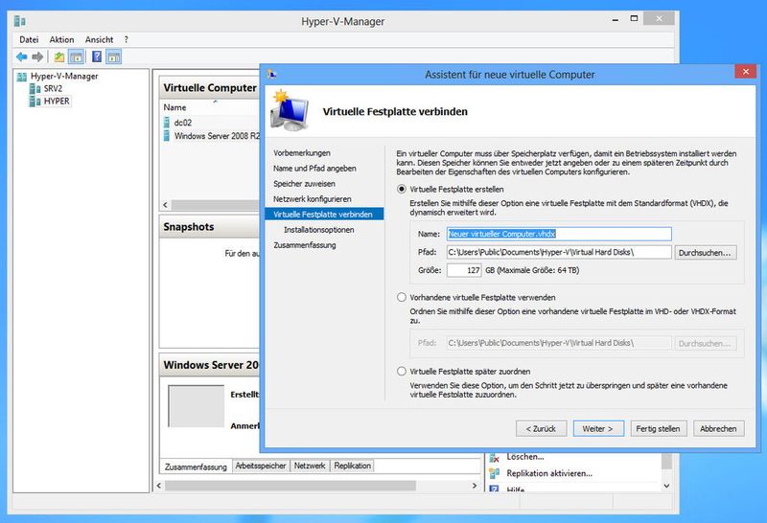
Task: Click the Windows Server 2008 R2 VM icon
Action: click(167, 135)
